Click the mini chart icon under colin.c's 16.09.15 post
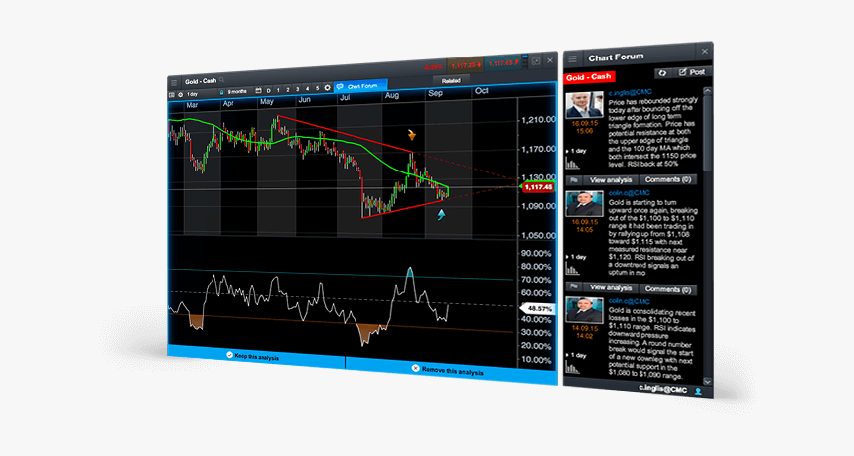The width and height of the screenshot is (854, 456). 572,269
